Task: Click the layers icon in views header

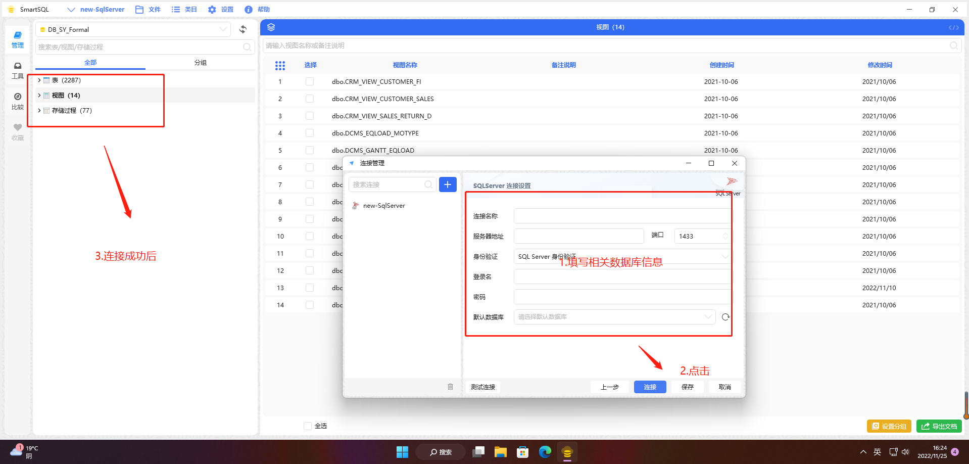Action: tap(271, 27)
